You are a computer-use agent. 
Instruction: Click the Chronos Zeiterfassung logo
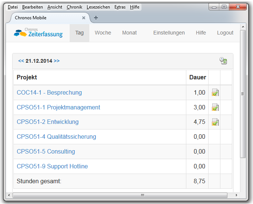(x=38, y=33)
